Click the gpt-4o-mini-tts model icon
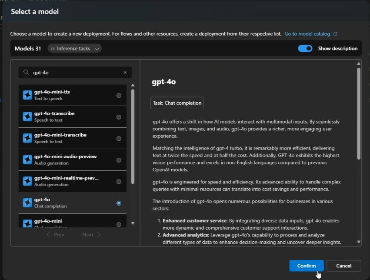 28,95
